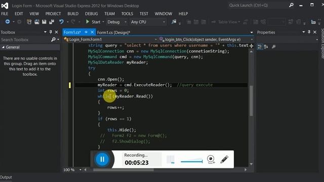Click the 'cnn.Open();' code line
Screen dimensions: 324x182
(111, 79)
